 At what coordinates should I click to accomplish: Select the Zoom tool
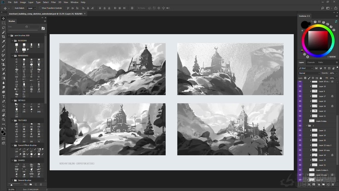pyautogui.click(x=3, y=120)
